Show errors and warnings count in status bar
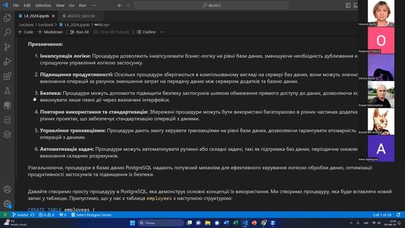Image resolution: width=405 pixels, height=228 pixels. coord(46,215)
